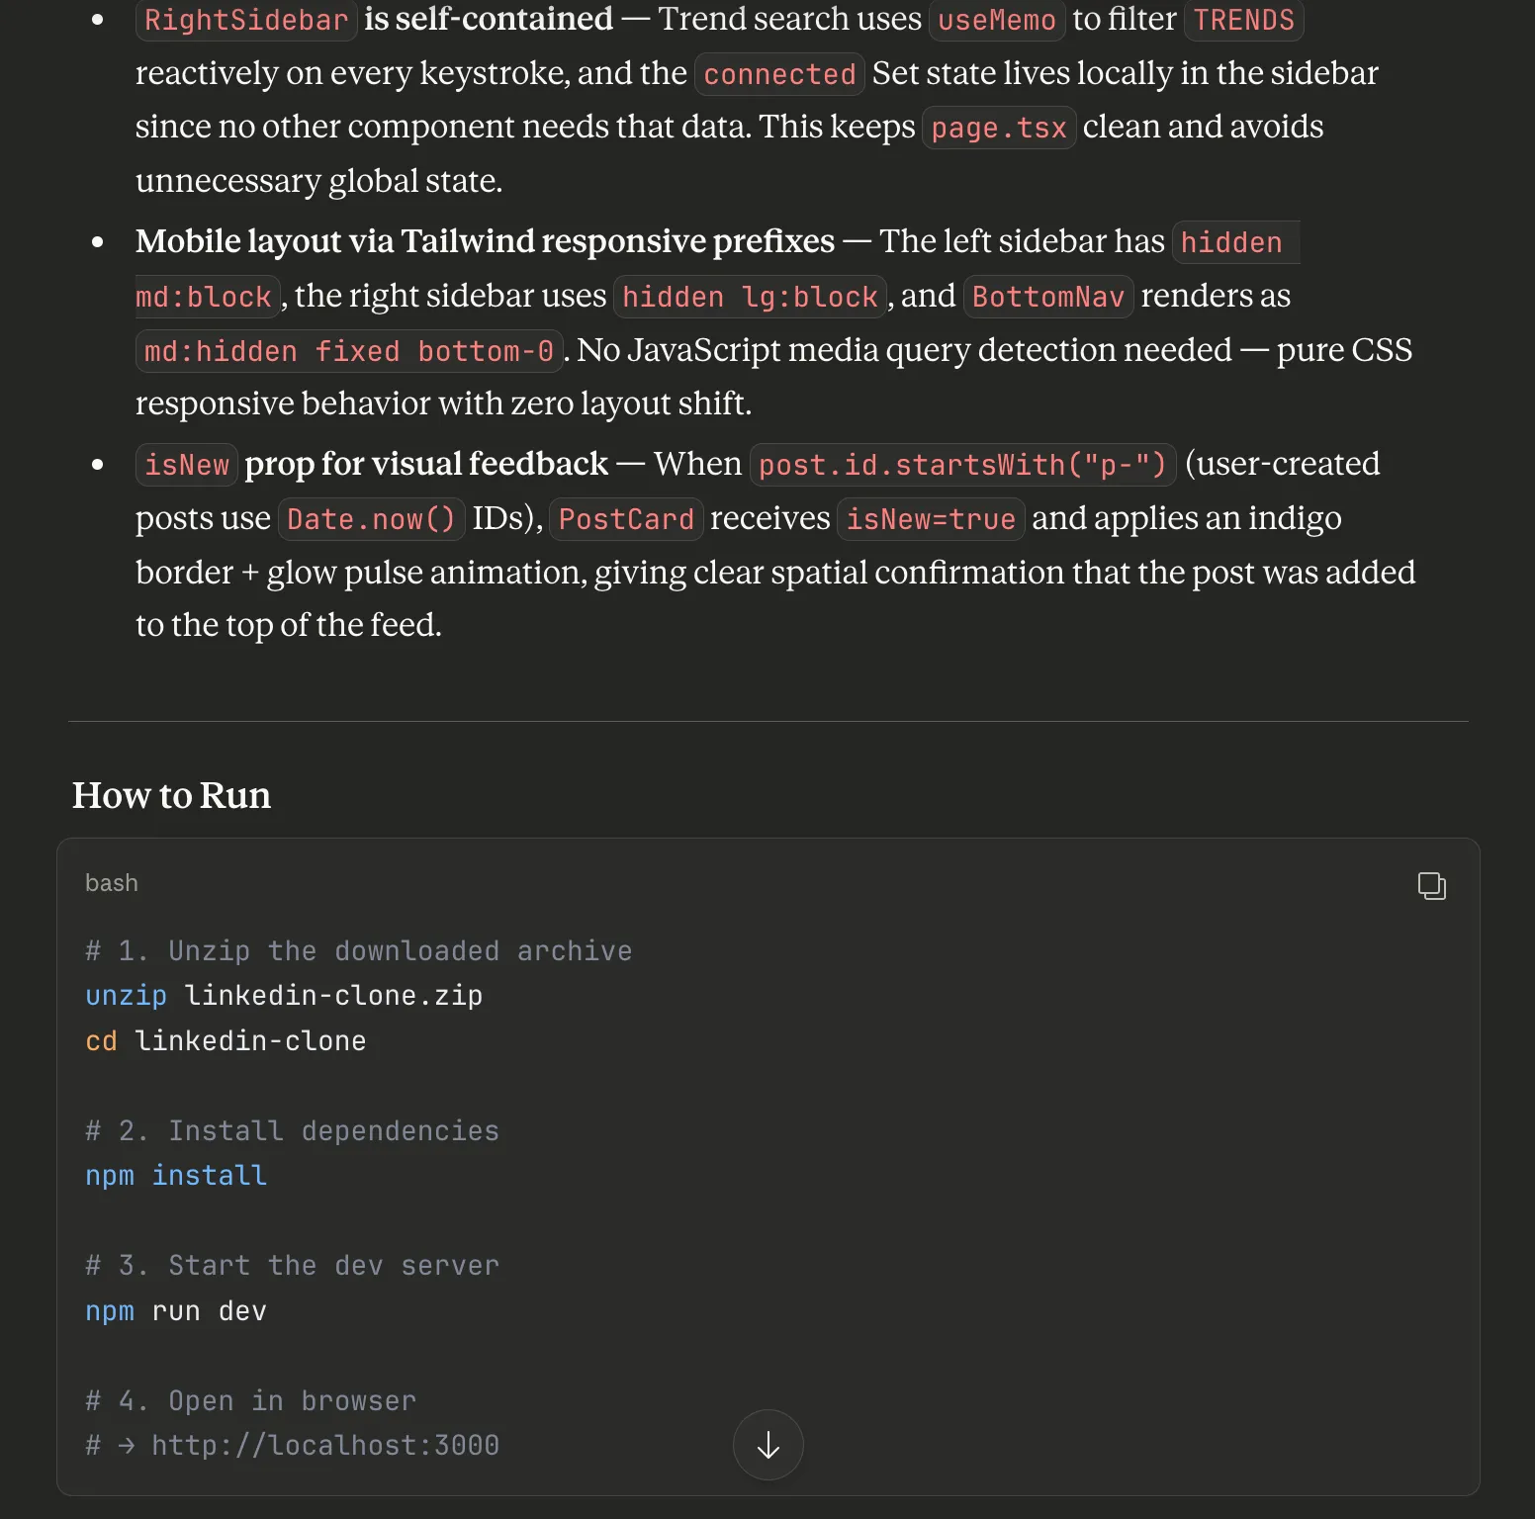Click the "cd linkedin-clone" command line
Viewport: 1535px width, 1519px height.
226,1041
